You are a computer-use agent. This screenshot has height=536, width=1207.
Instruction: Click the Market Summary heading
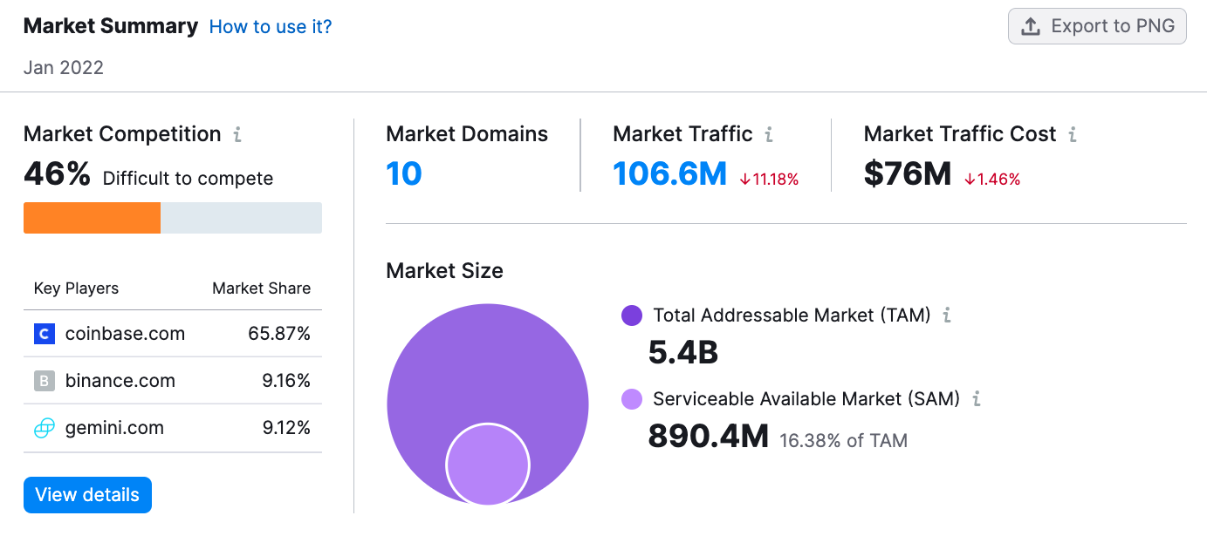click(111, 26)
